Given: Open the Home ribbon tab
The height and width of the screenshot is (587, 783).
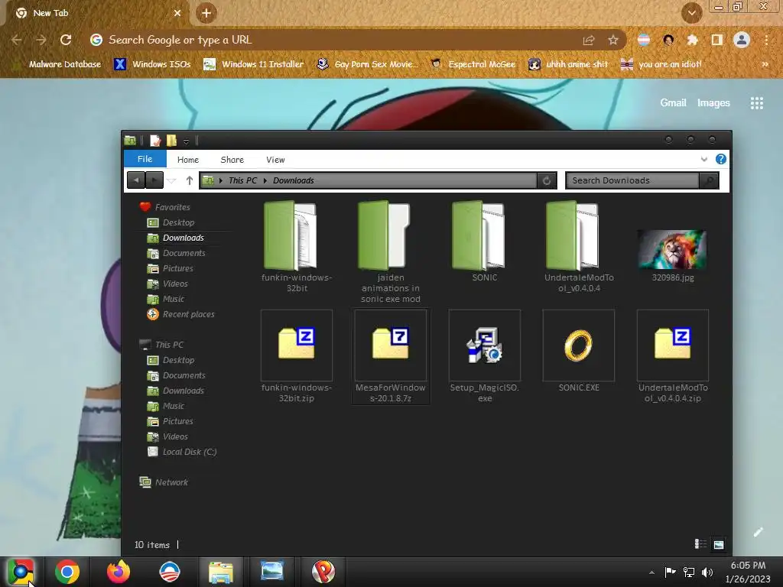Looking at the screenshot, I should [188, 160].
